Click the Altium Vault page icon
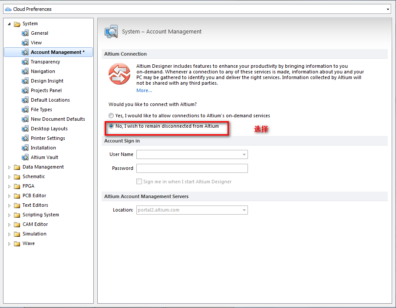 (x=25, y=157)
